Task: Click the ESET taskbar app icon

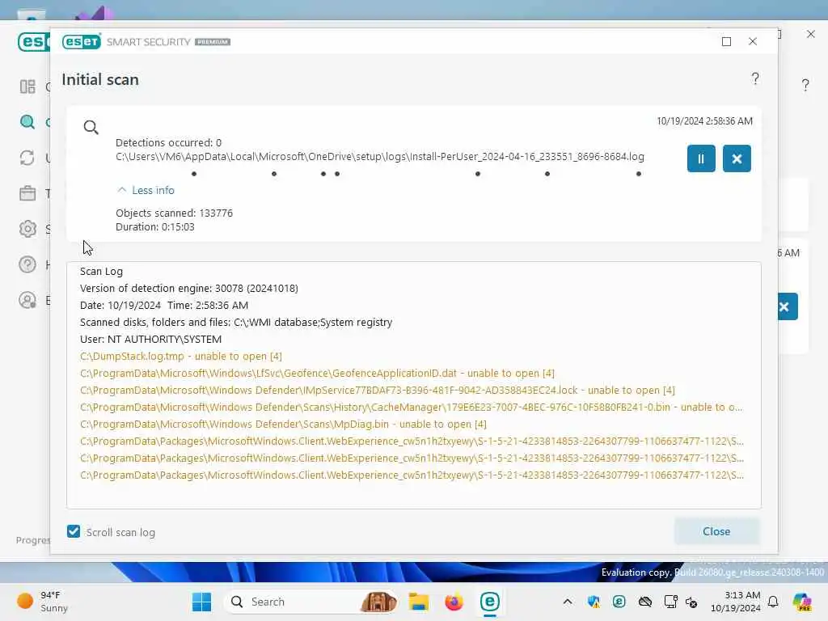Action: coord(489,602)
